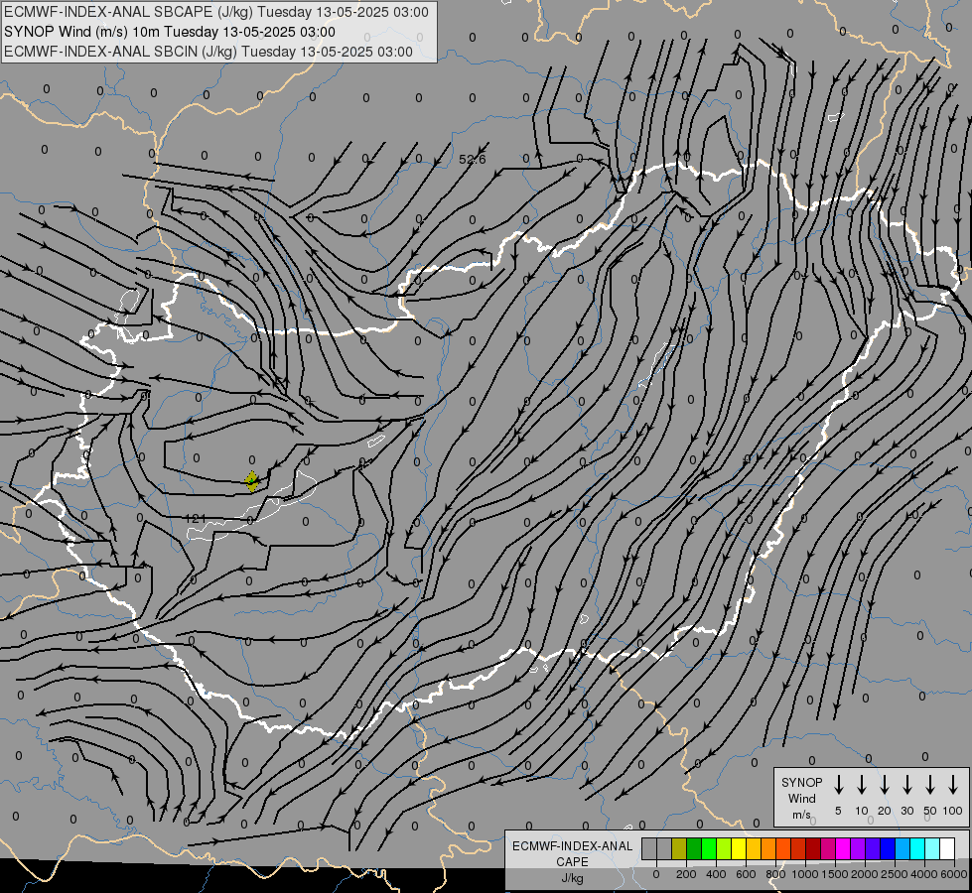This screenshot has height=893, width=972.
Task: Click the SYNOP Wind m/s legend label
Action: 801,798
